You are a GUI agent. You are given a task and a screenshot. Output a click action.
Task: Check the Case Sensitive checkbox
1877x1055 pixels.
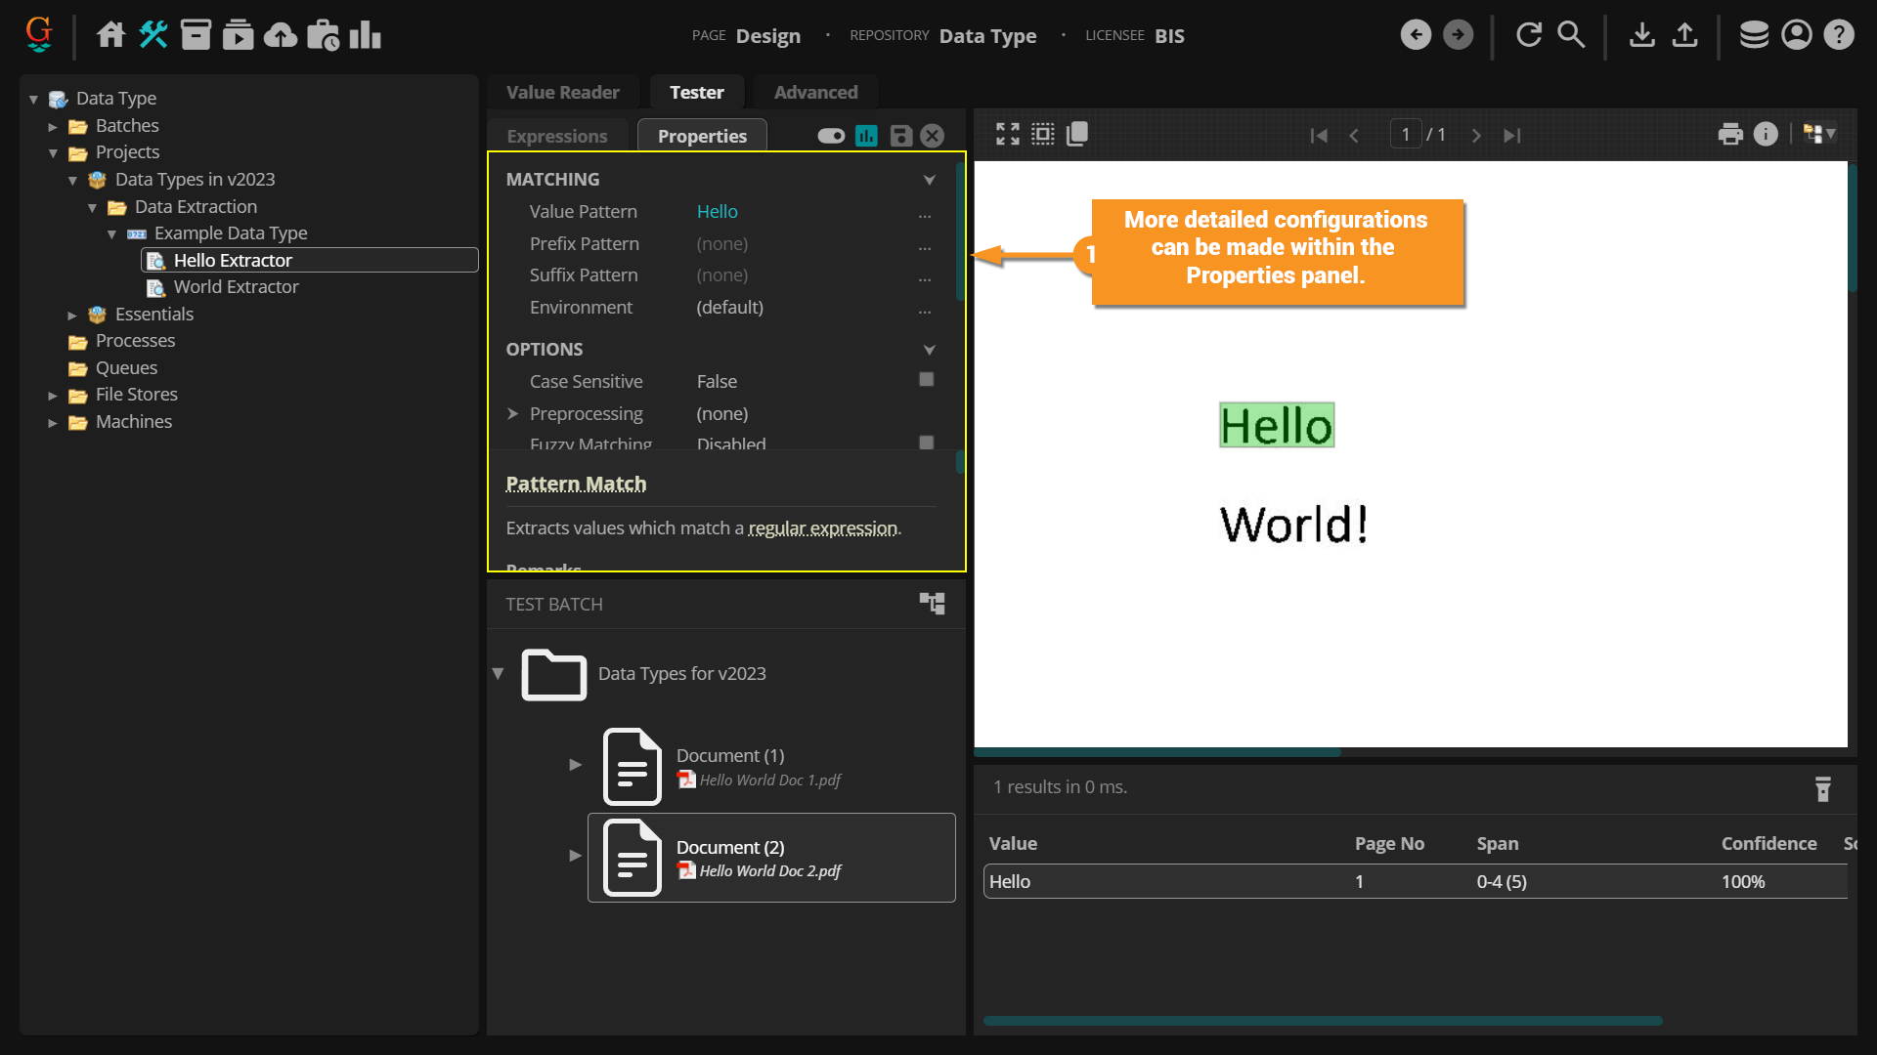click(x=926, y=380)
